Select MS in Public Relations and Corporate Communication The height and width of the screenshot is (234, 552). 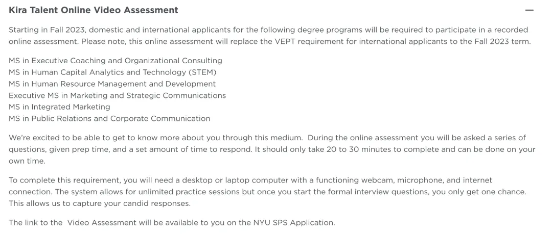pyautogui.click(x=109, y=119)
